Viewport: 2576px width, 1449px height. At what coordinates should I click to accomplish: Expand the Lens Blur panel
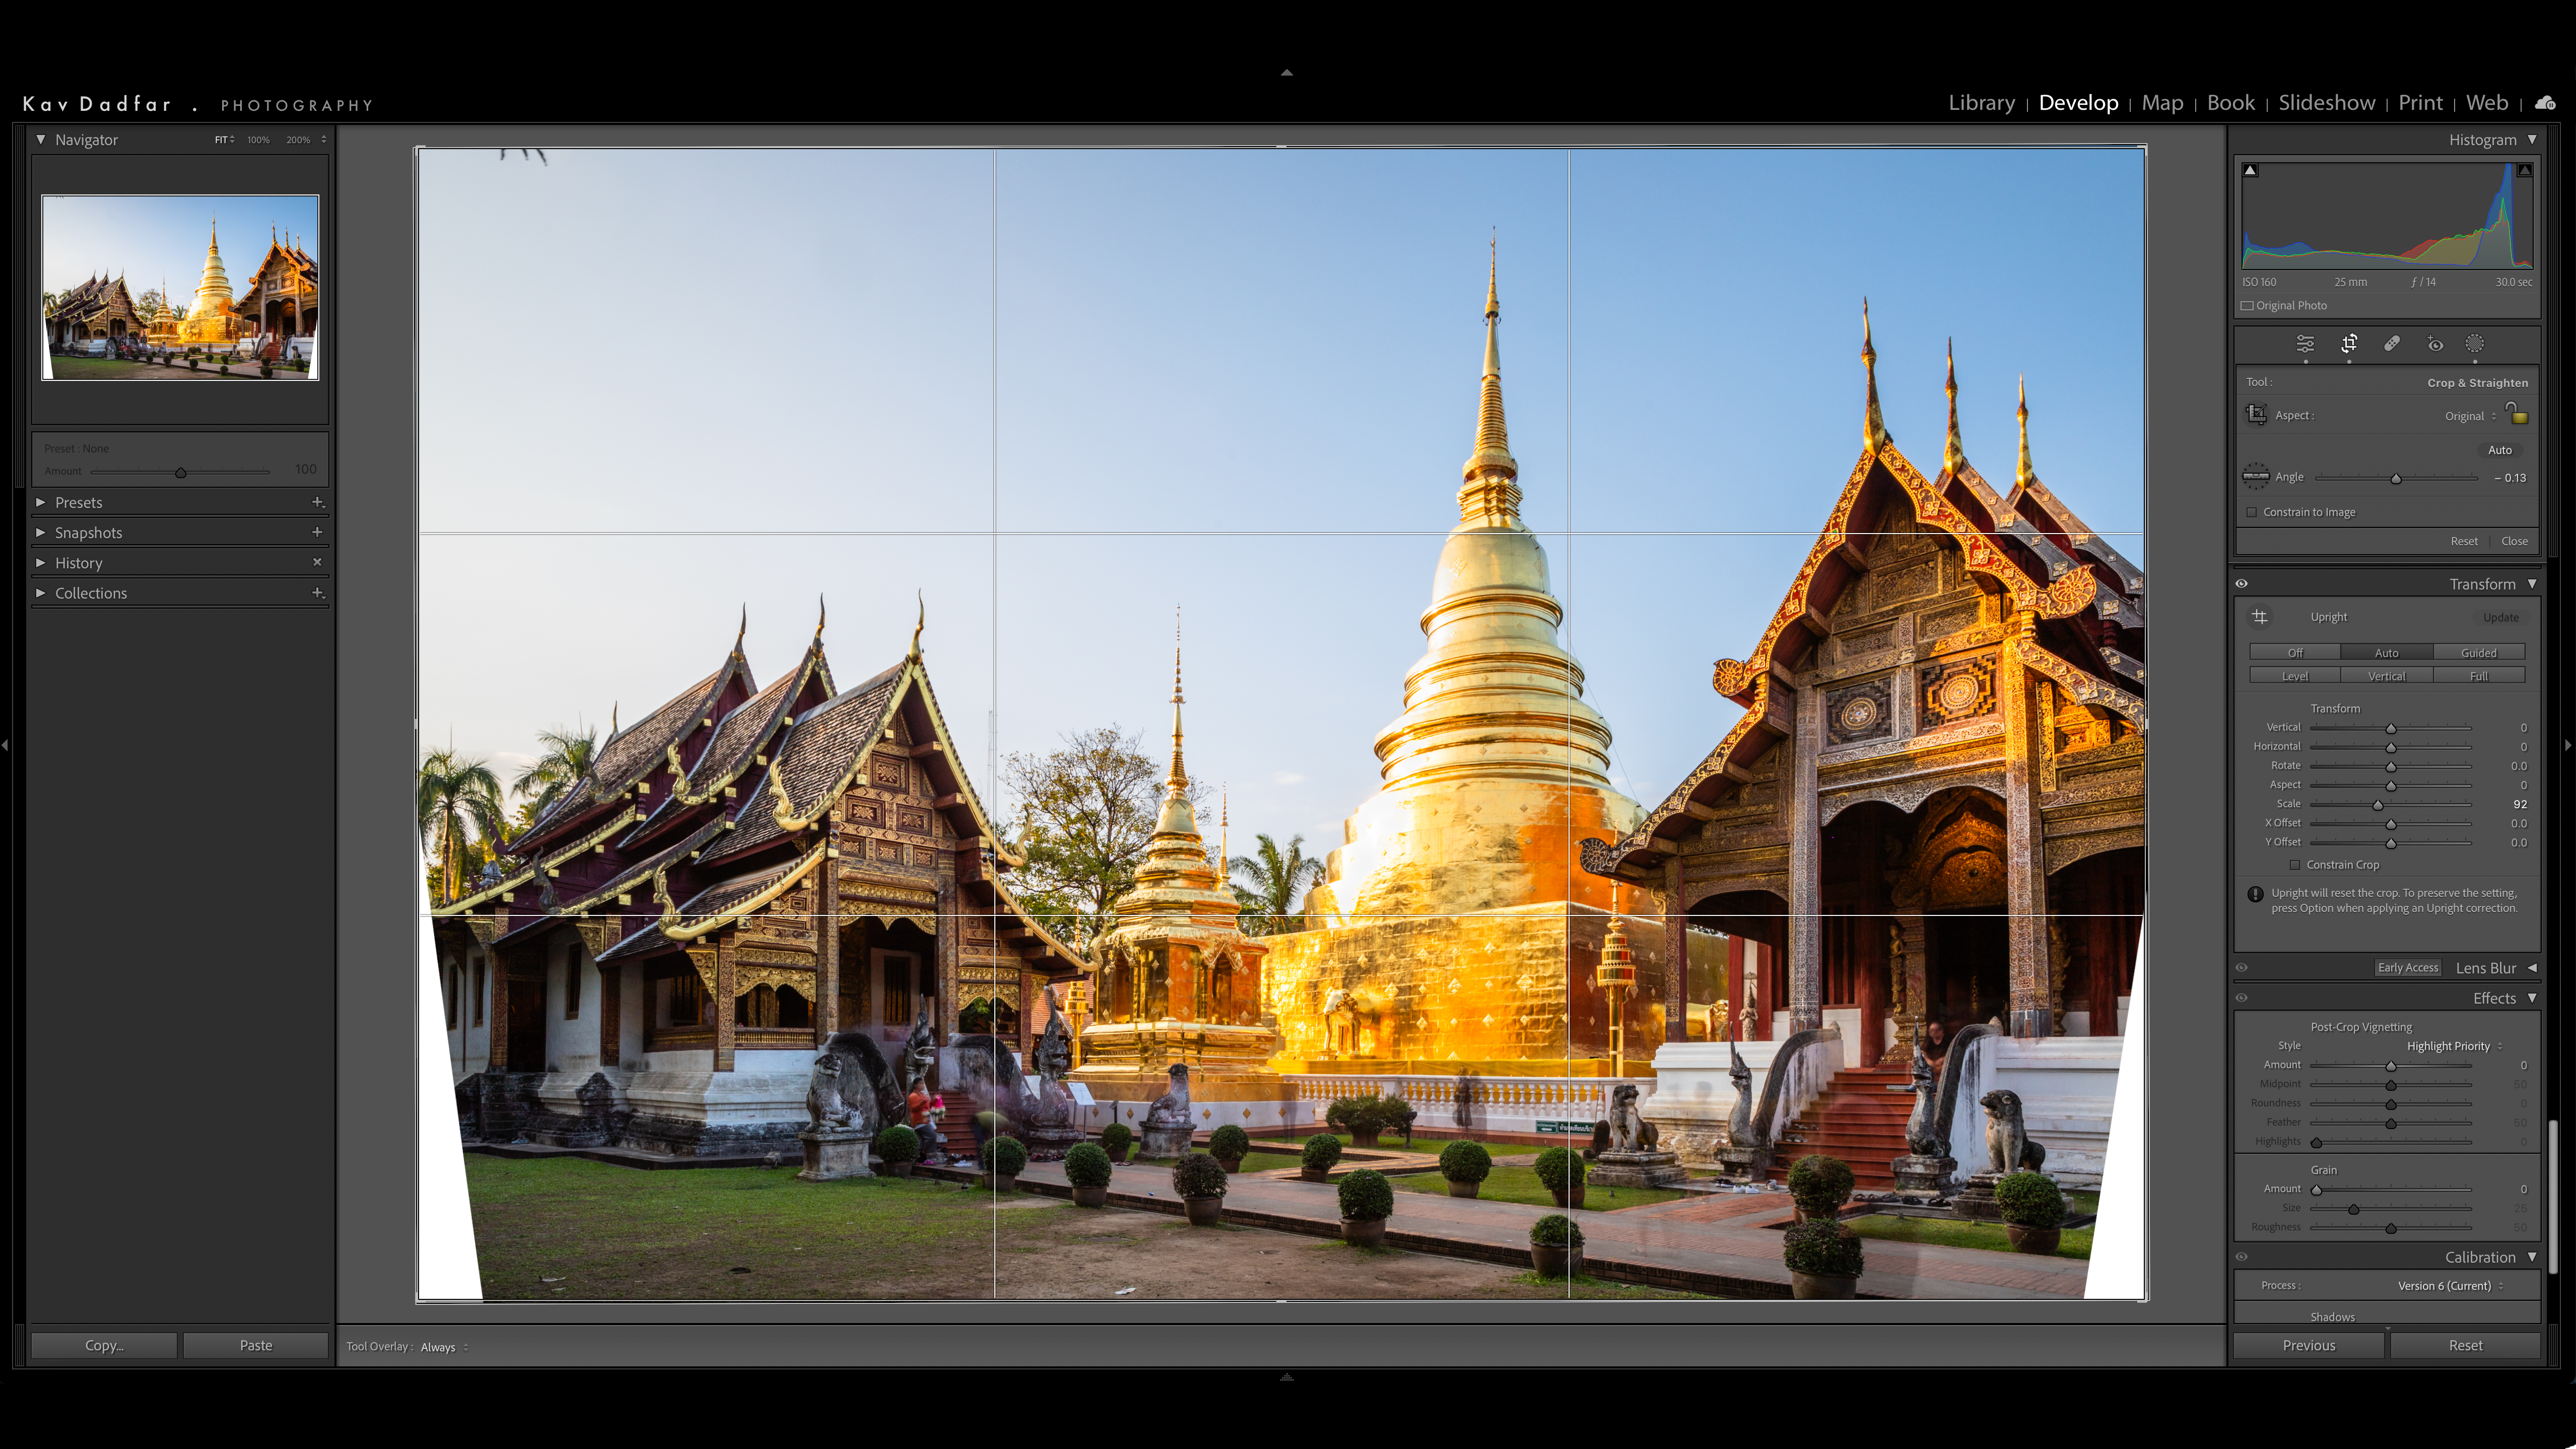(2532, 968)
